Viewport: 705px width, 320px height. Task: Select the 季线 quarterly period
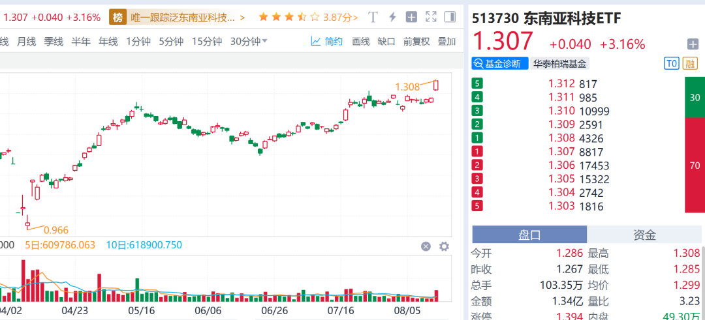(x=54, y=42)
